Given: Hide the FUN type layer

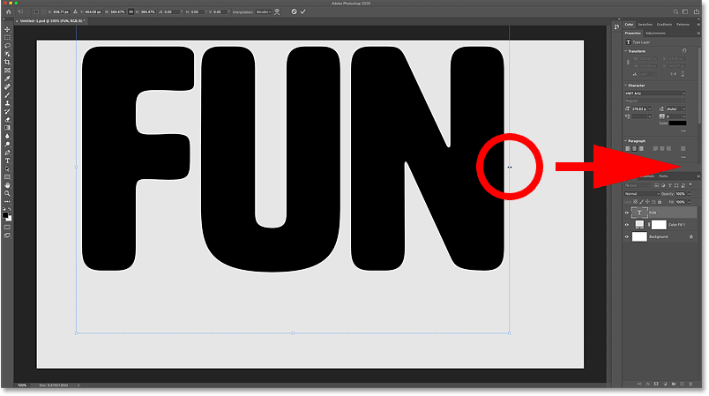Looking at the screenshot, I should (x=628, y=213).
